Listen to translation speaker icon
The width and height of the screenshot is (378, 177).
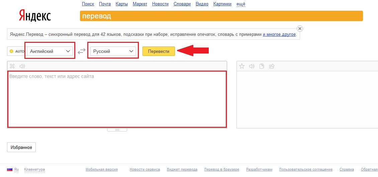[x=252, y=66]
